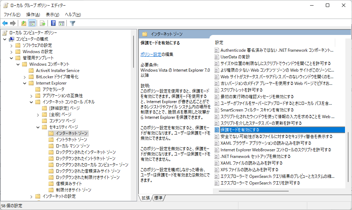Select ロックダウンされたインターネット ゾーン in the tree

(86, 152)
